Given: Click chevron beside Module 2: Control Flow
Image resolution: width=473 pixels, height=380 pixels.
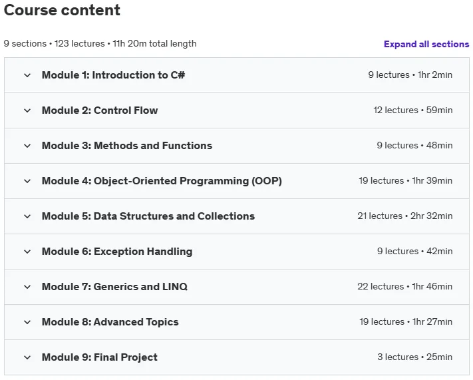Looking at the screenshot, I should click(x=27, y=110).
